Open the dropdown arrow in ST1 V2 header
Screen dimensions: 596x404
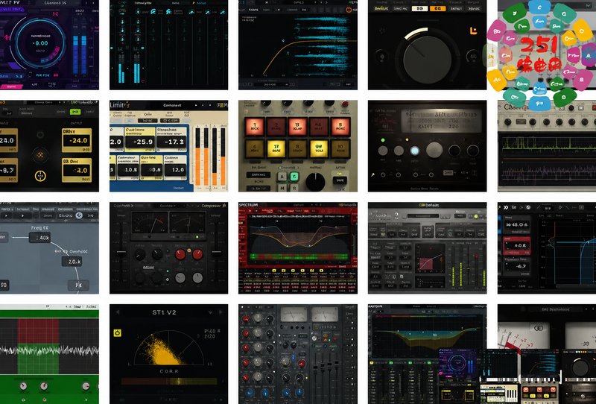point(210,312)
